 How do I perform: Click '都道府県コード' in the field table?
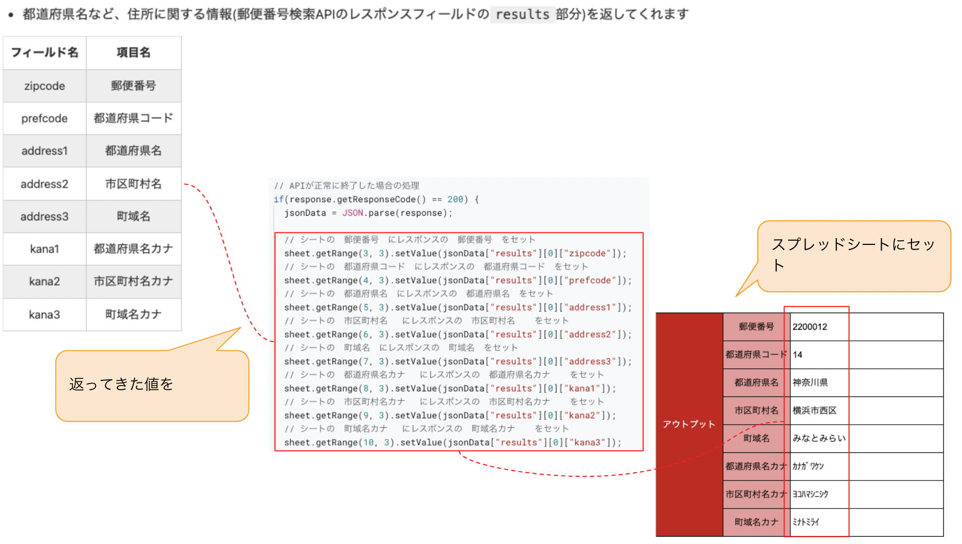point(134,118)
